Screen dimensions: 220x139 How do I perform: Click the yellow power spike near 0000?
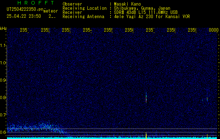[207, 136]
